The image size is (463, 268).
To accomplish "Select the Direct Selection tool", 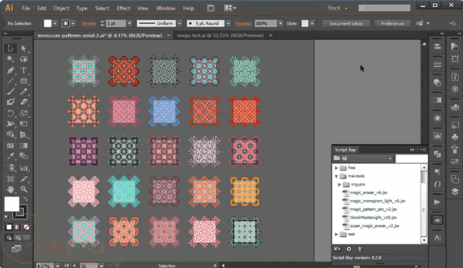I will (x=24, y=48).
